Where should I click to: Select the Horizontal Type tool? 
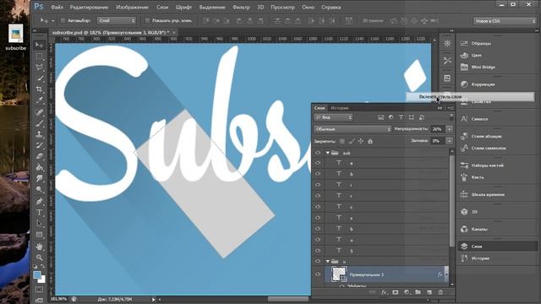tap(40, 212)
